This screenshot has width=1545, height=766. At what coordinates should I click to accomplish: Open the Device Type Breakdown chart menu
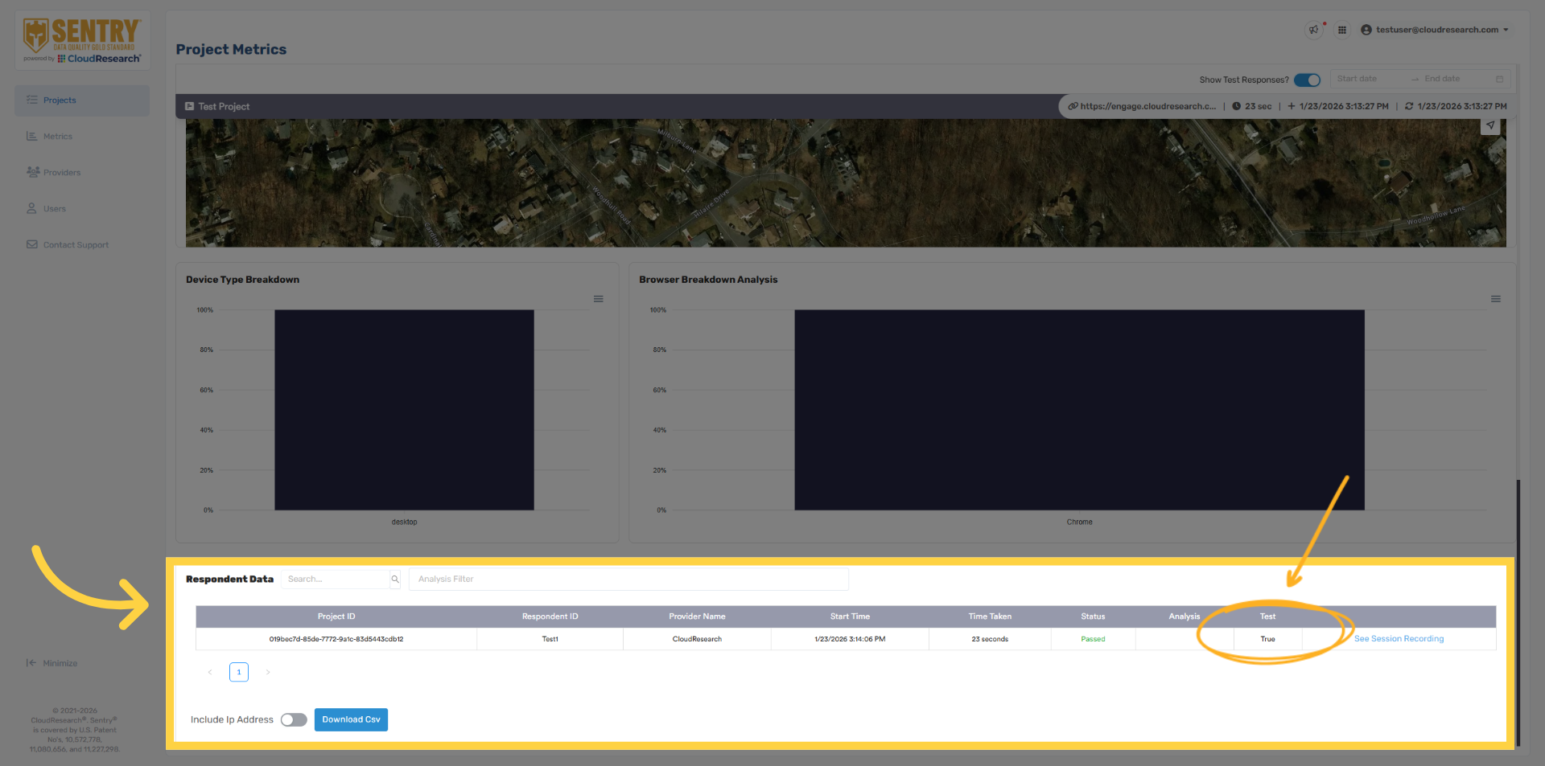point(599,298)
